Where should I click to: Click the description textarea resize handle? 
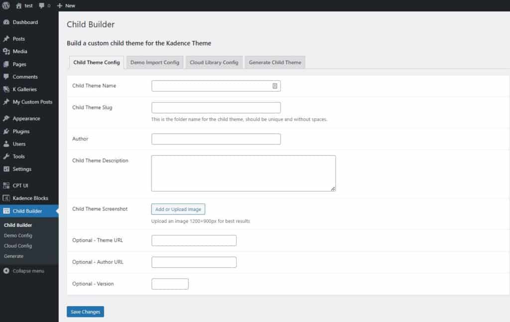click(333, 189)
